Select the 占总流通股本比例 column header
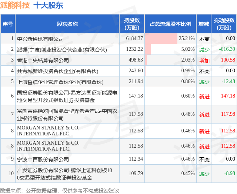This screenshot has width=237, height=194. [170, 24]
